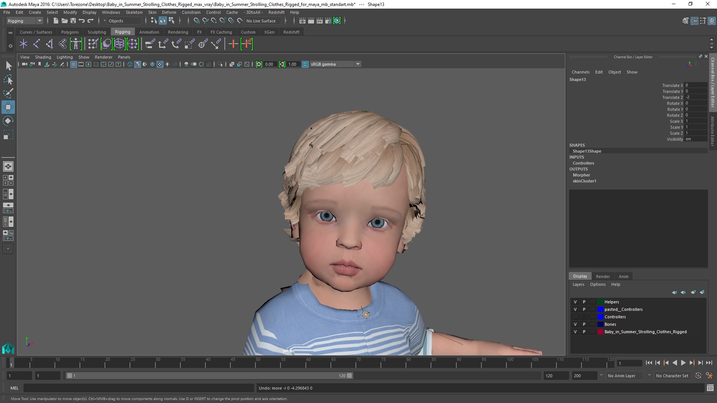
Task: Click the Create Joint shelf tool
Action: tap(37, 44)
